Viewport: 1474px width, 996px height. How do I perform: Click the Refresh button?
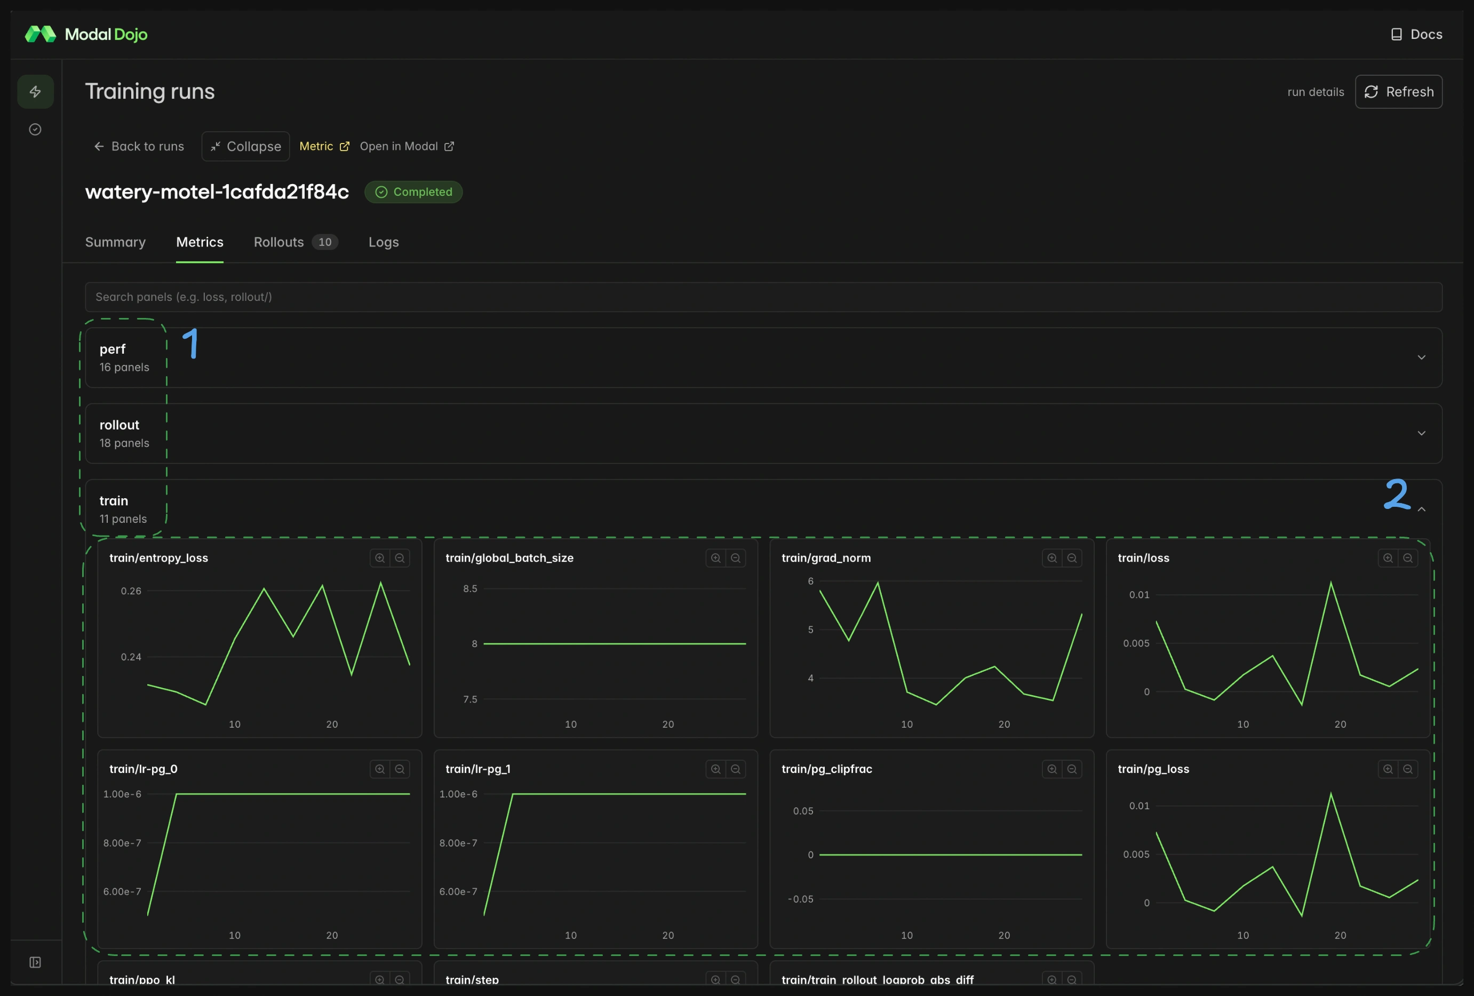pyautogui.click(x=1399, y=92)
